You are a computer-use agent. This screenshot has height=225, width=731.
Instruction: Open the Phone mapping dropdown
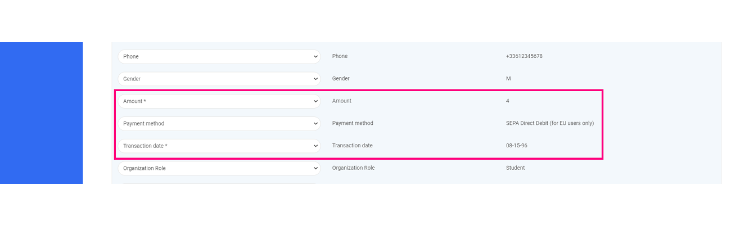click(219, 56)
